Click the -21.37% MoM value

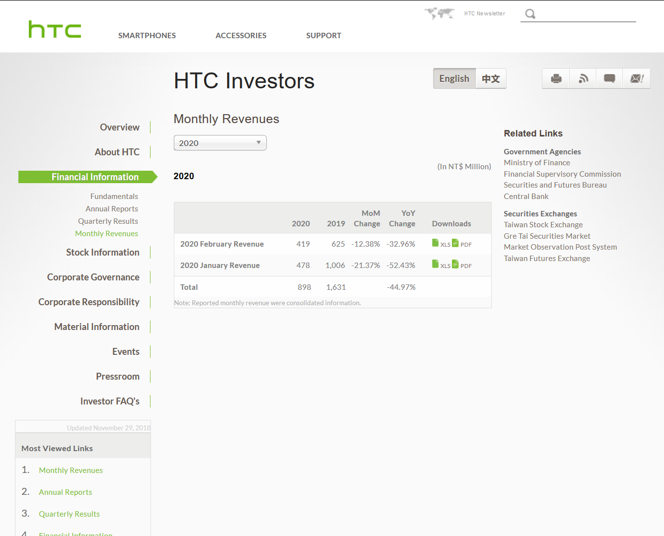366,266
